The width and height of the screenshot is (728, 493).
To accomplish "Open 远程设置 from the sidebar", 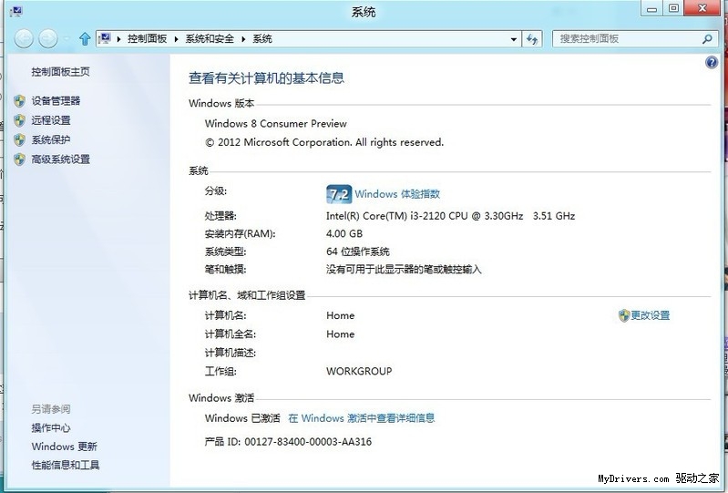I will [x=51, y=120].
